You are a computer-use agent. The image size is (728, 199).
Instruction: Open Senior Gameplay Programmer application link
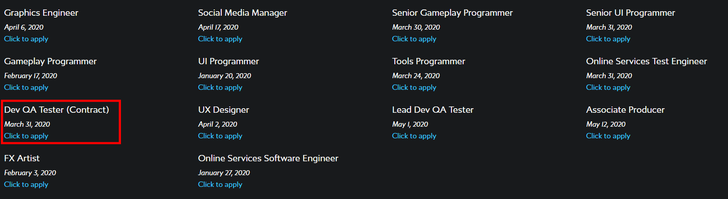(x=414, y=39)
